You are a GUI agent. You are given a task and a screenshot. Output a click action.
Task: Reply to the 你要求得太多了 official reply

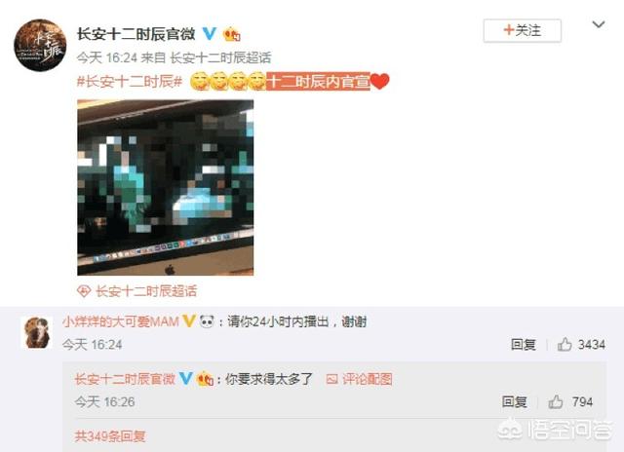[514, 402]
